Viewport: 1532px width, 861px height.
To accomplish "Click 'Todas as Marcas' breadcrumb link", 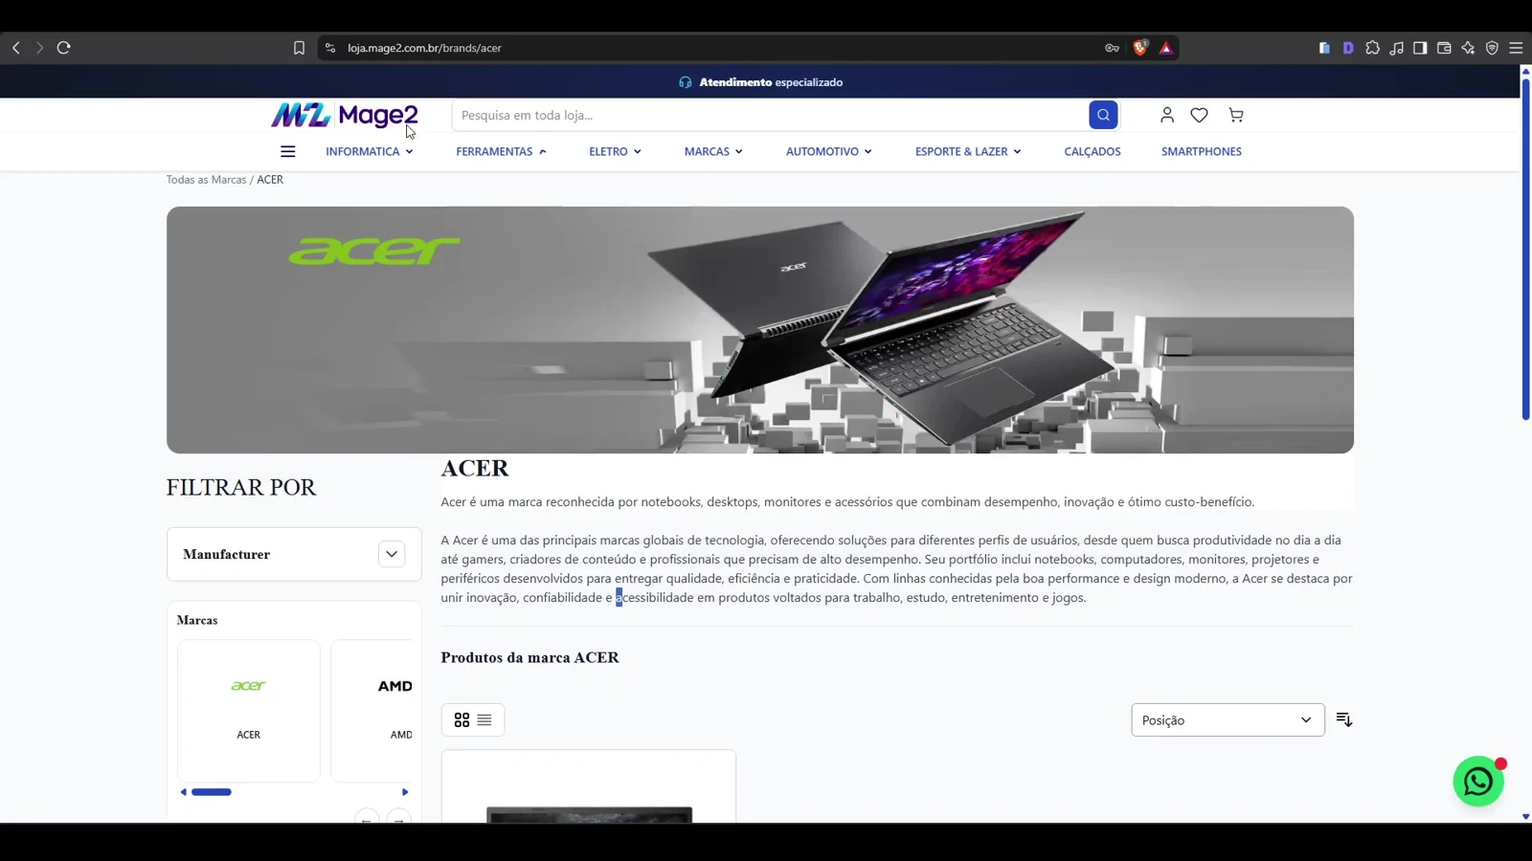I will 206,180.
